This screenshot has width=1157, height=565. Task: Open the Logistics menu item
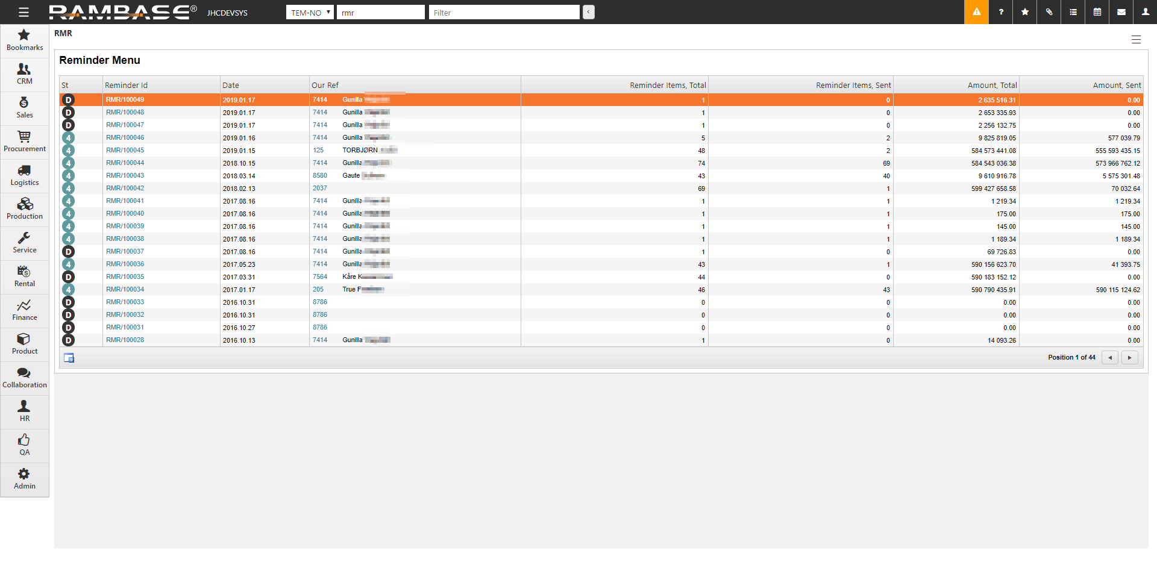24,176
